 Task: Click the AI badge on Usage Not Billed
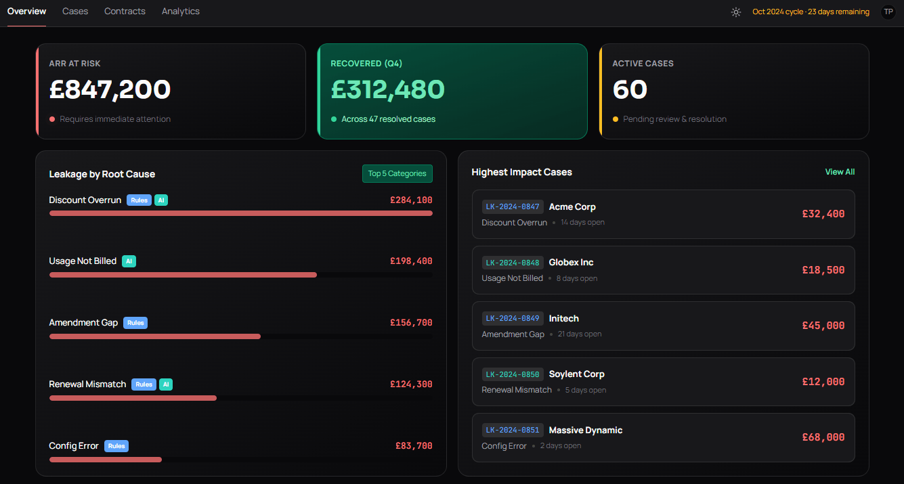[x=129, y=261]
